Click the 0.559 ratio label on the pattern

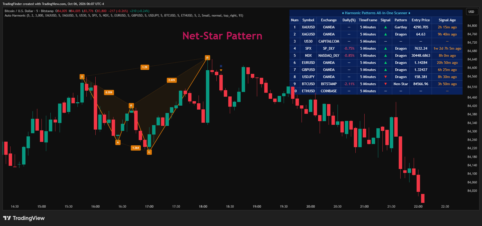[109, 93]
